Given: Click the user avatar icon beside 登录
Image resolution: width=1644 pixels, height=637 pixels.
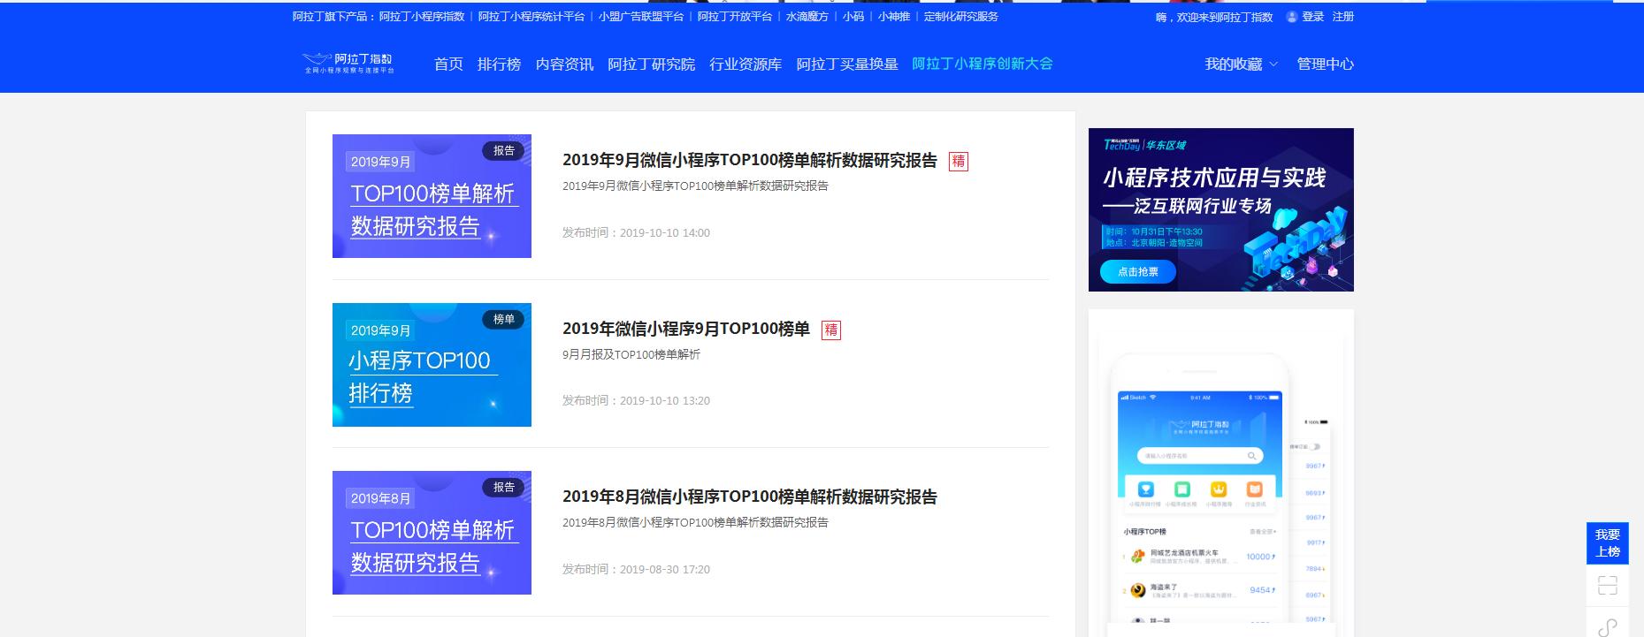Looking at the screenshot, I should click(1292, 17).
